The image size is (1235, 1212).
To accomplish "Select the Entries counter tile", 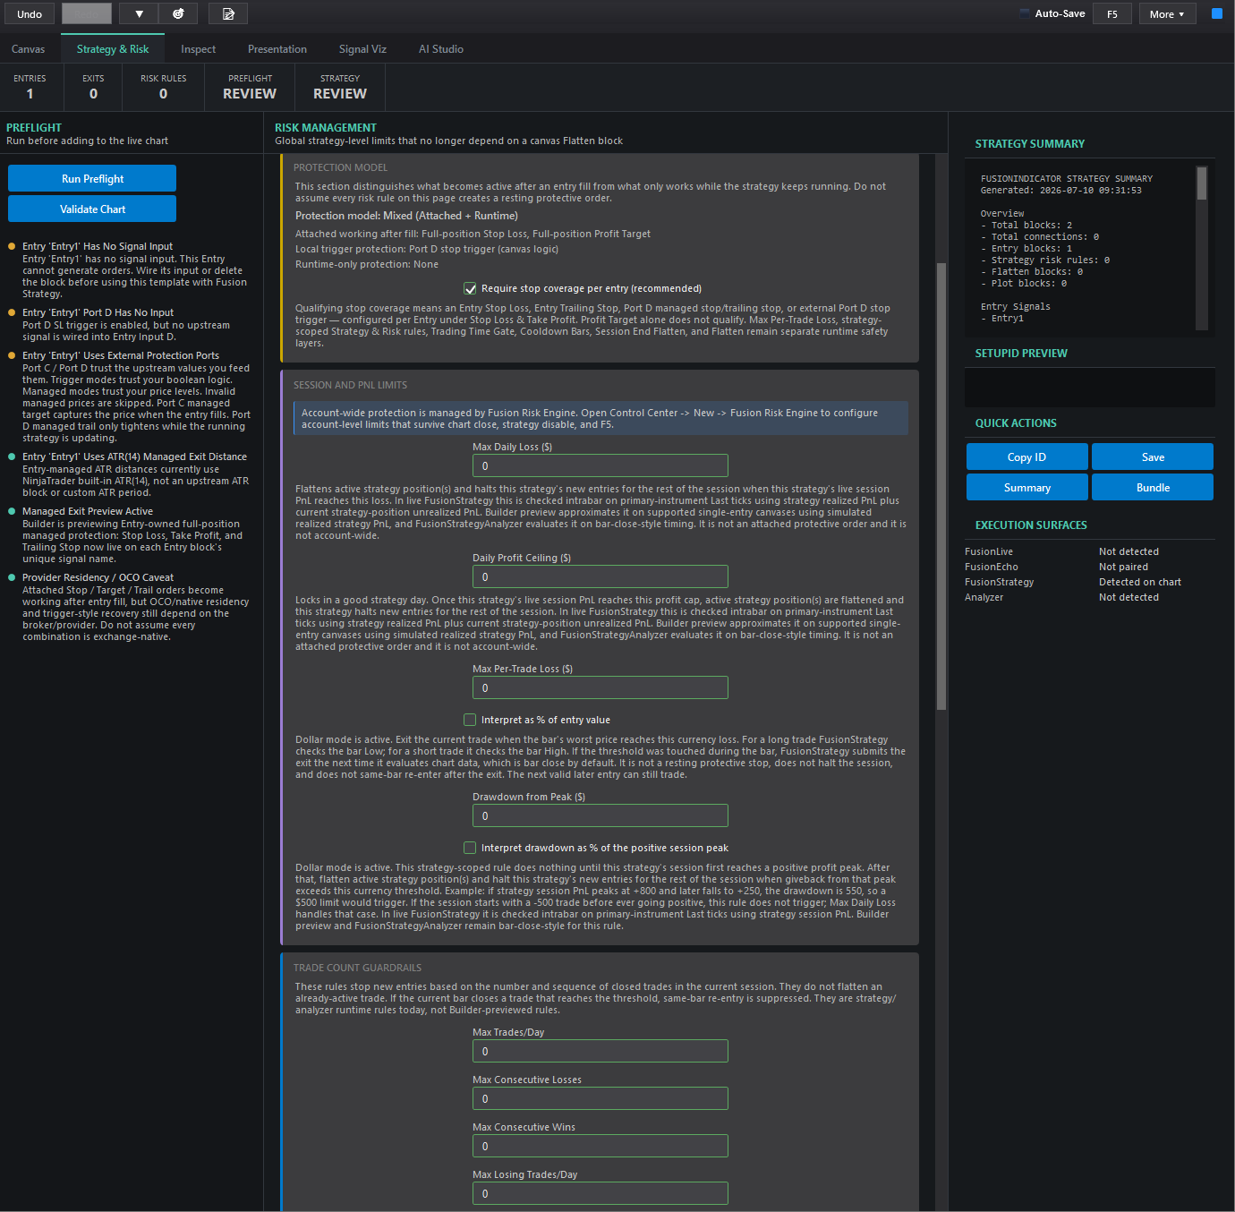I will pyautogui.click(x=30, y=88).
